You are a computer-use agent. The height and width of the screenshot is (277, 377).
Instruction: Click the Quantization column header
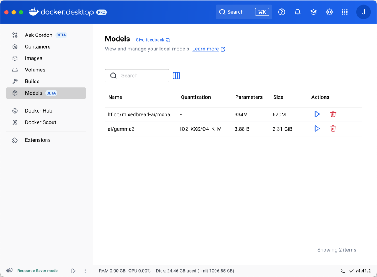196,97
